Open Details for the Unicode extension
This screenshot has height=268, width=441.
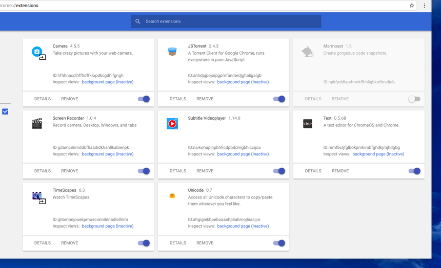coord(178,243)
